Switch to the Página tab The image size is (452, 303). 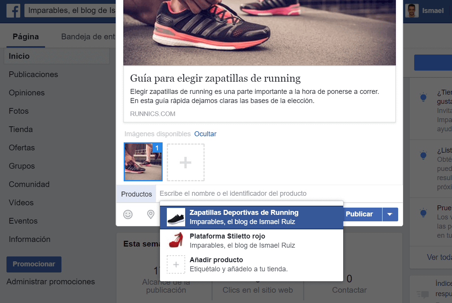[x=26, y=37]
